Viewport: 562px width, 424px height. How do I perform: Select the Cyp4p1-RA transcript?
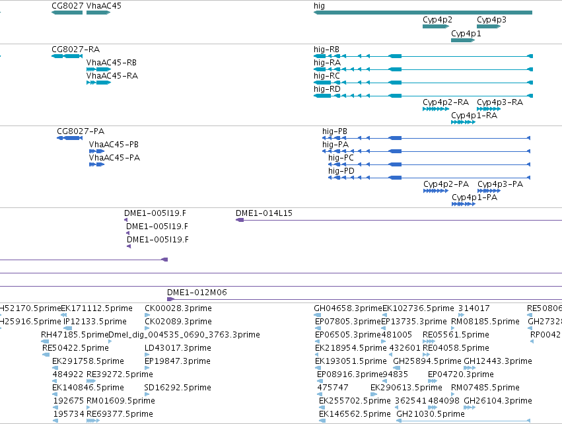[474, 116]
